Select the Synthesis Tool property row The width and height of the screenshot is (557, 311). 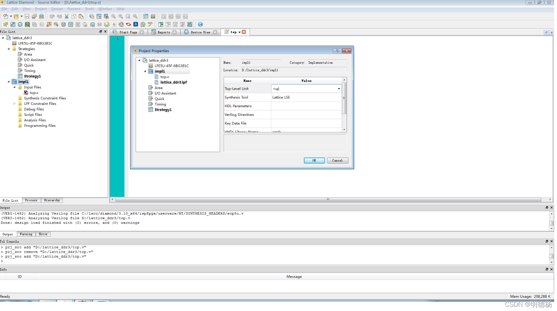point(283,97)
